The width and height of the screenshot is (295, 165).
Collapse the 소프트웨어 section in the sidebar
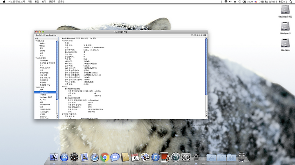point(36,58)
